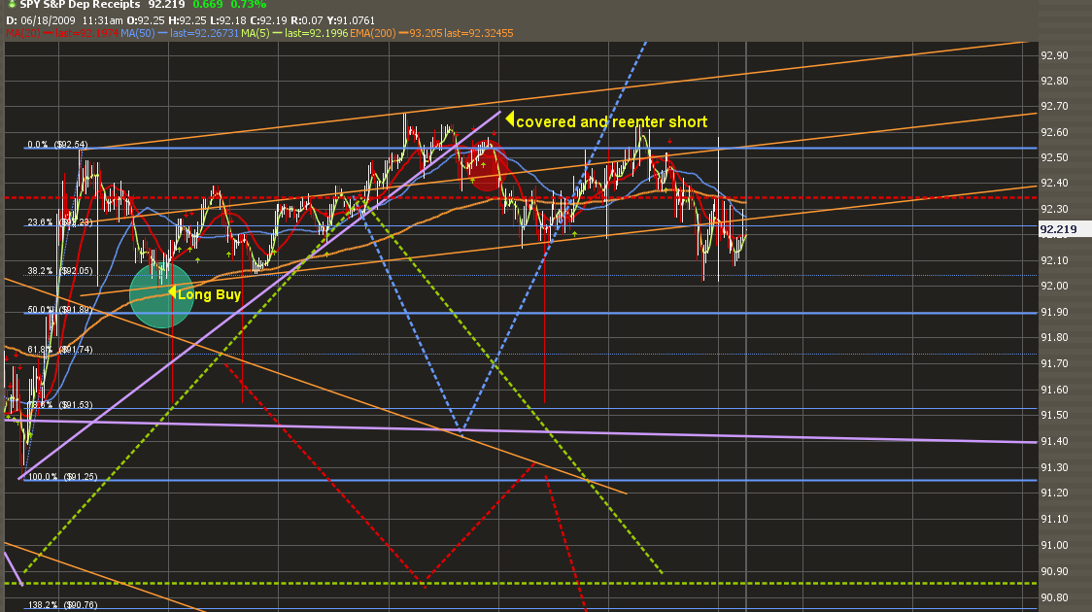
Task: Click the 91.50 price axis label
Action: tap(1054, 415)
